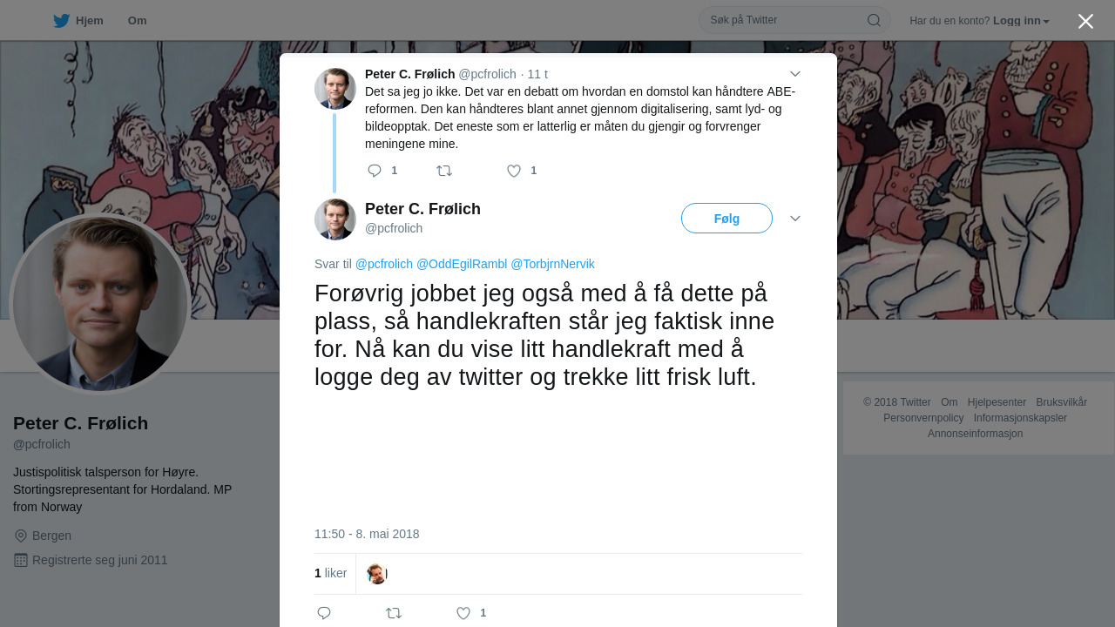This screenshot has height=627, width=1115.
Task: Retweet the first tweet in thread
Action: (444, 171)
